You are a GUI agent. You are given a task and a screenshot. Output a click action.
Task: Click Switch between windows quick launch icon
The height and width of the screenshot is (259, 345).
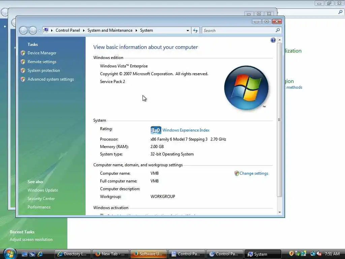click(x=32, y=254)
